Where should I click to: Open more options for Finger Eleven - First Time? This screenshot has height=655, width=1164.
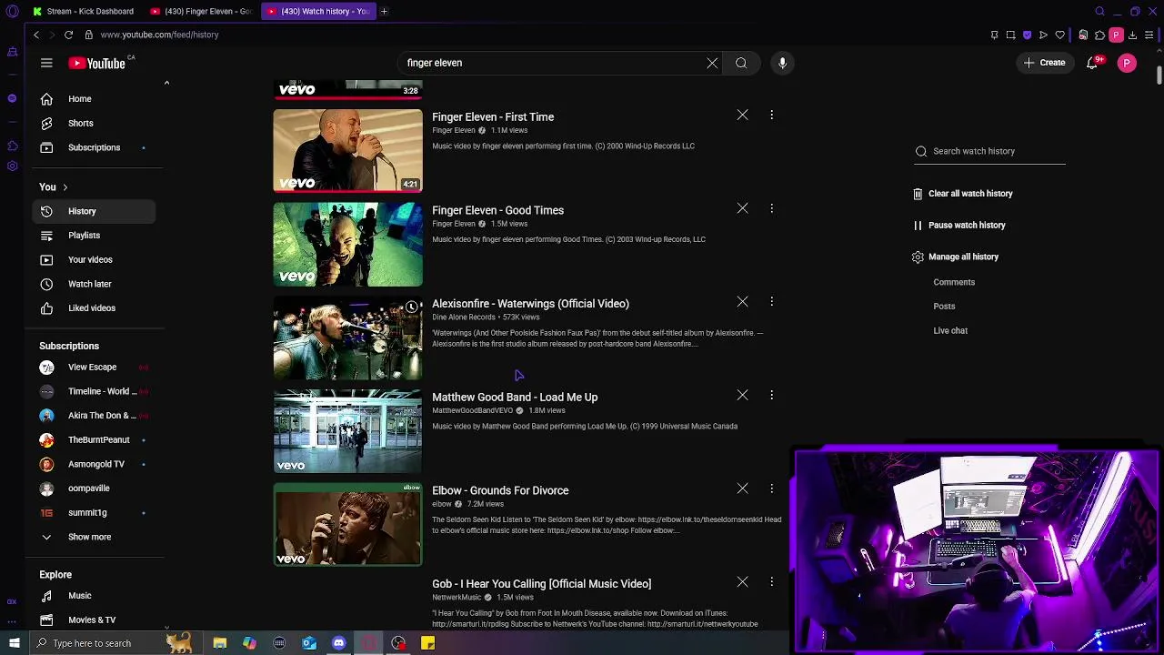pos(771,116)
